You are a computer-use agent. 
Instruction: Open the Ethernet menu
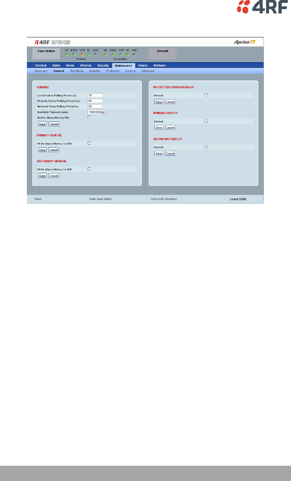tap(86, 66)
